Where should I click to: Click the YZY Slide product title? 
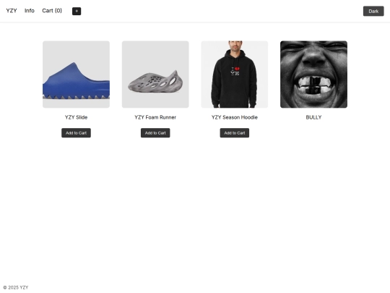(x=76, y=117)
